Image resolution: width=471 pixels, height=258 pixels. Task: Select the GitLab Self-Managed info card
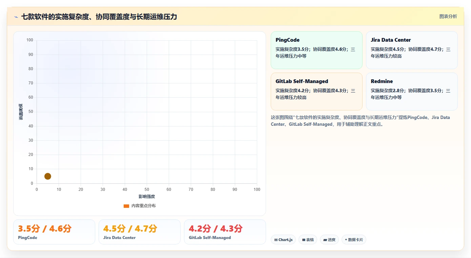(x=316, y=92)
